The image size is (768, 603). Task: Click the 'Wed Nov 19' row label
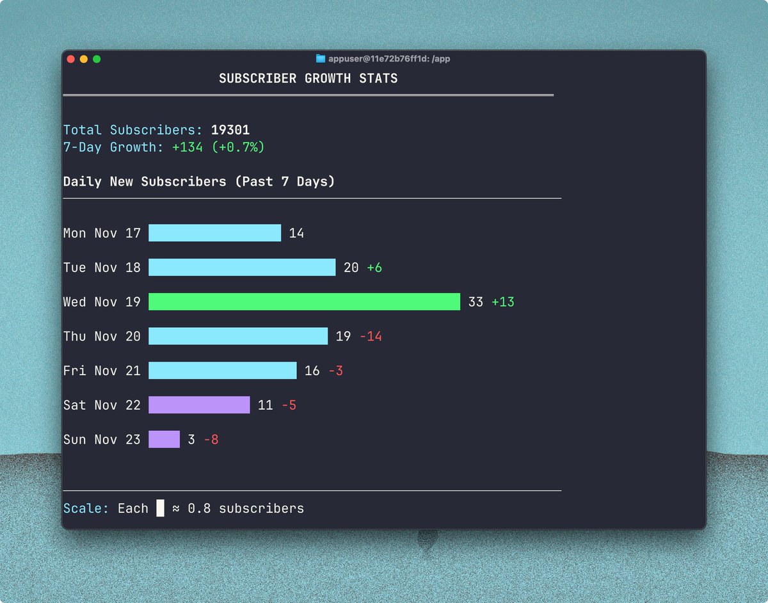(102, 302)
